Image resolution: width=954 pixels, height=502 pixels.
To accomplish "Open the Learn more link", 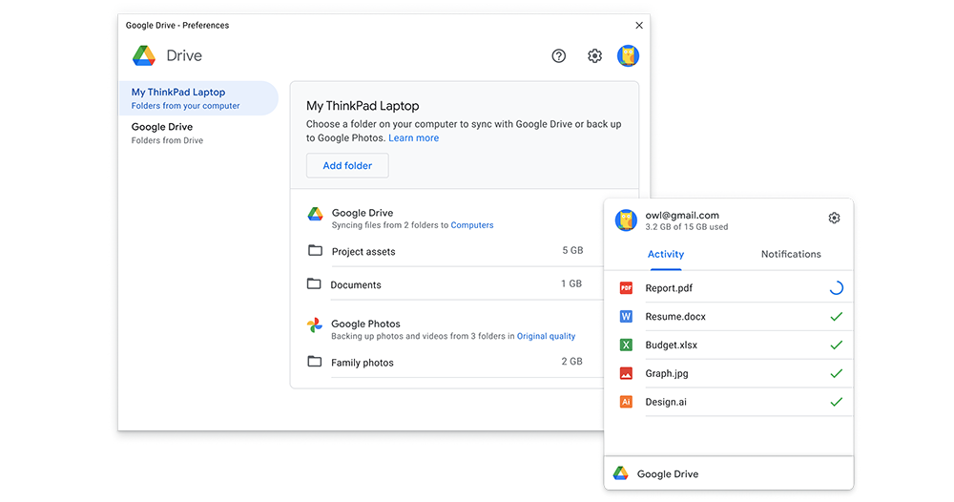I will (x=414, y=138).
